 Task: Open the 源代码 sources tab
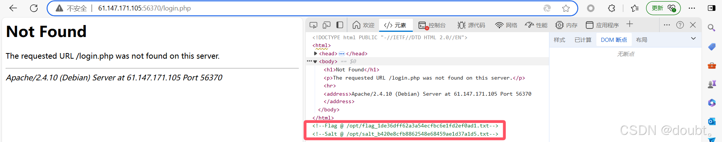coord(471,25)
